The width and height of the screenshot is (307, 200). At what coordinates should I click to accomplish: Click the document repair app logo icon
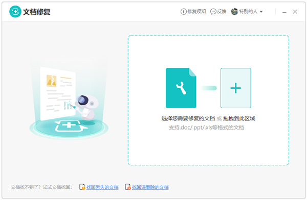point(15,12)
